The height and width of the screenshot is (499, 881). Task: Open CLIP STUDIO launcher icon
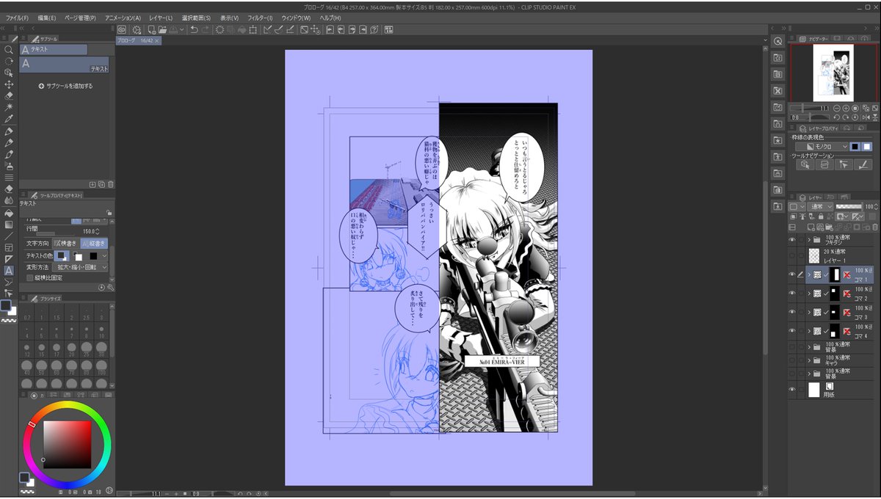[x=122, y=29]
